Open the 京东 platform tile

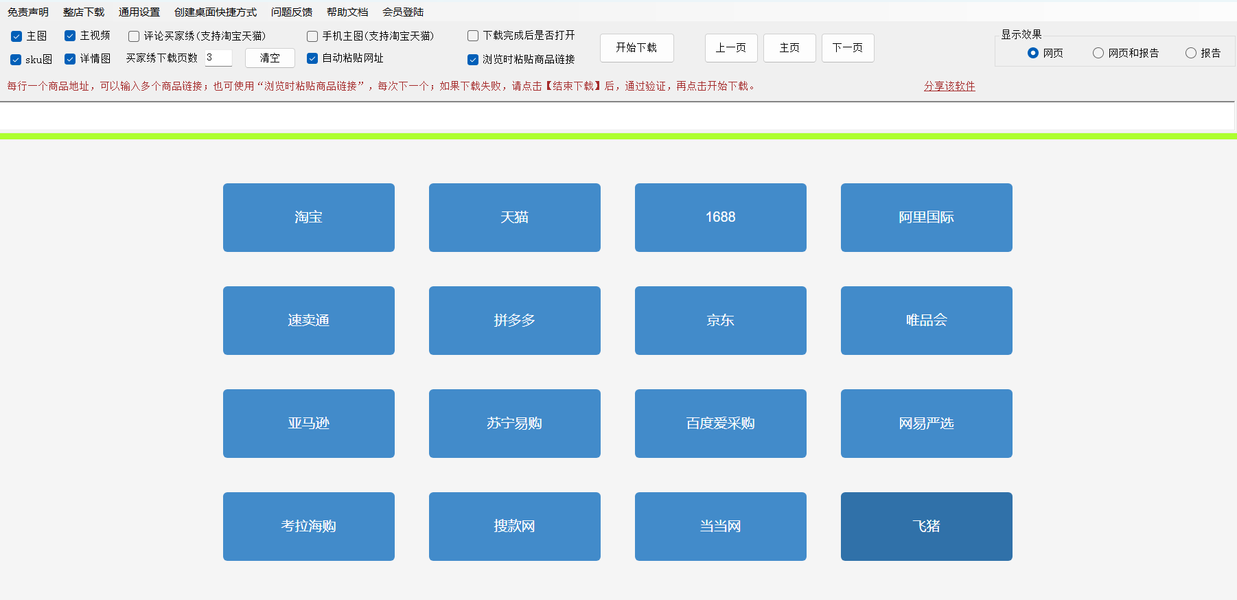click(720, 321)
